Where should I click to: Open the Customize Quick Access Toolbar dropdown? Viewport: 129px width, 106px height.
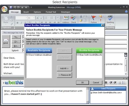pyautogui.click(x=31, y=7)
